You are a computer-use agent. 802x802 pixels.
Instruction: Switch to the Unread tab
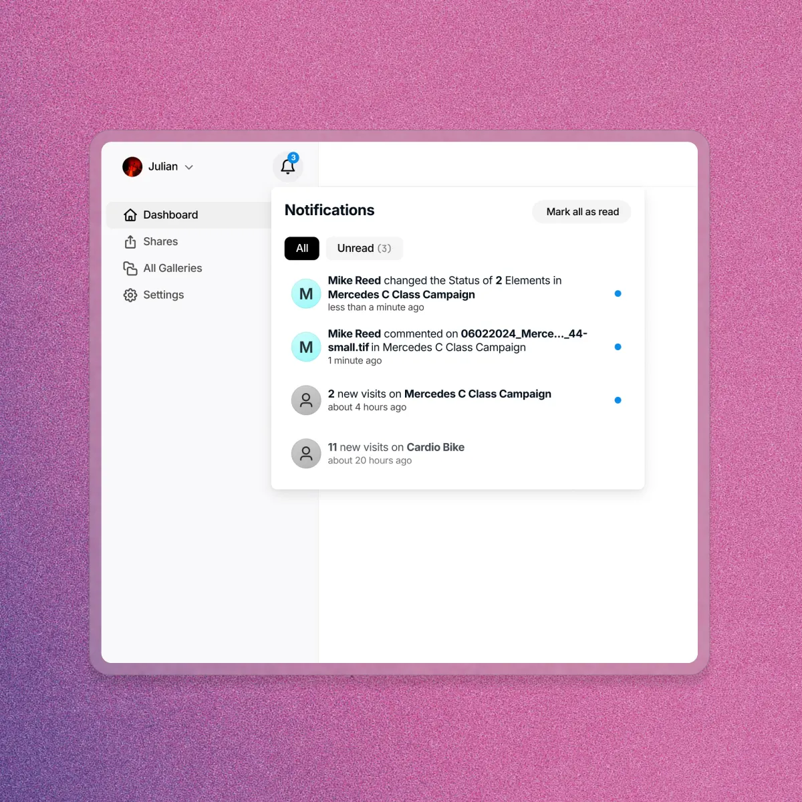coord(364,248)
